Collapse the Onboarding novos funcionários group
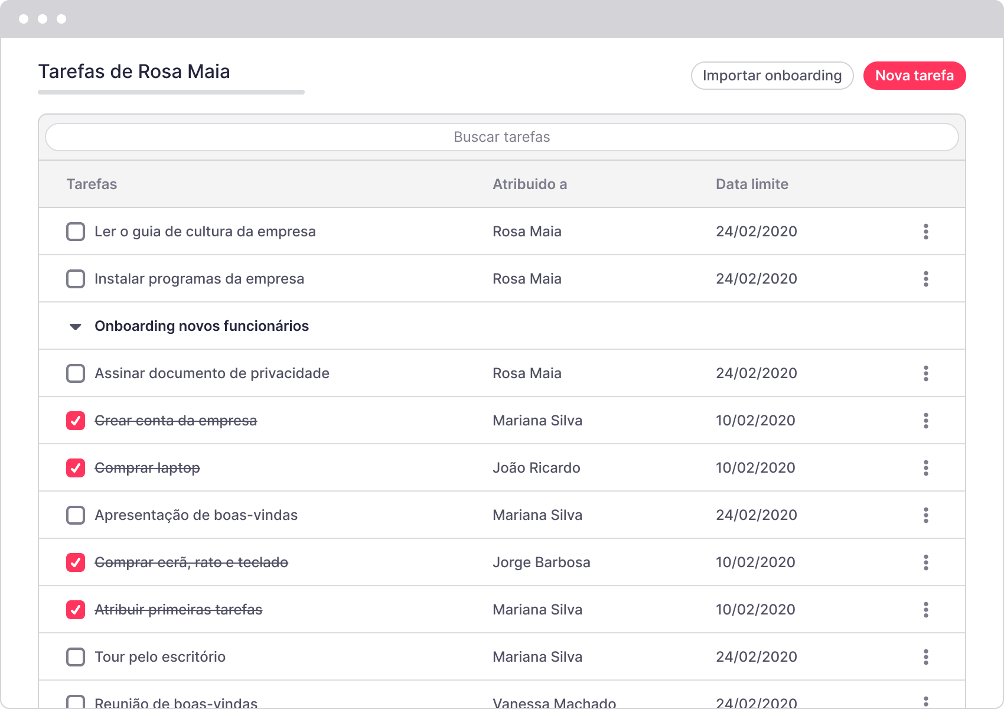Viewport: 1004px width, 709px height. pos(76,327)
